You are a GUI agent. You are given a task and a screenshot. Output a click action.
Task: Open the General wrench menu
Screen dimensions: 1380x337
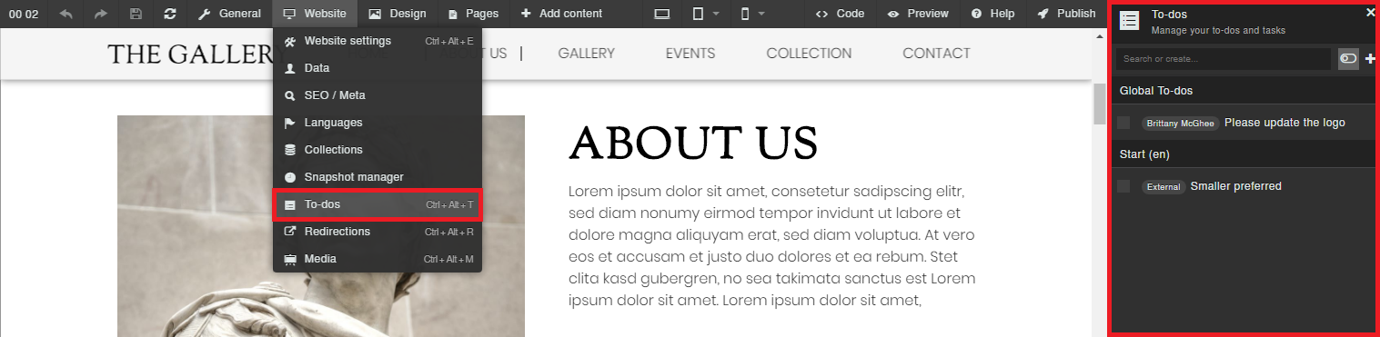coord(229,14)
